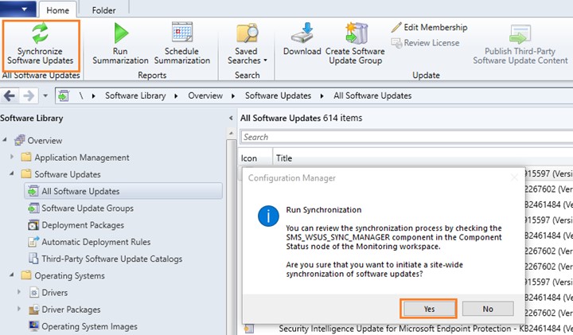Select Software Updates in breadcrumb path

pyautogui.click(x=278, y=95)
